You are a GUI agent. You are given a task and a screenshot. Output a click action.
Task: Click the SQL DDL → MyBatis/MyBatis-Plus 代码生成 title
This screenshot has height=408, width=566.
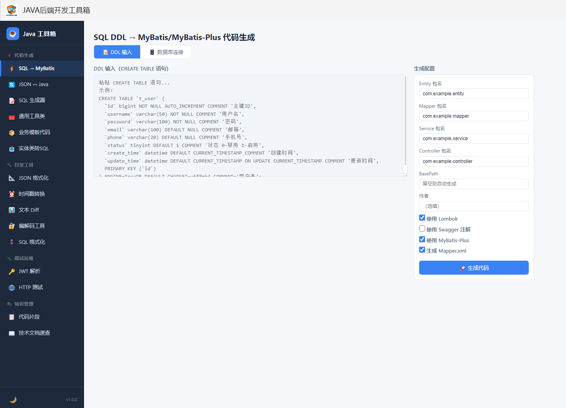click(x=174, y=37)
